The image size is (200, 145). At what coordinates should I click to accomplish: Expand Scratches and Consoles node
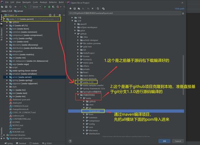[x=4, y=138]
